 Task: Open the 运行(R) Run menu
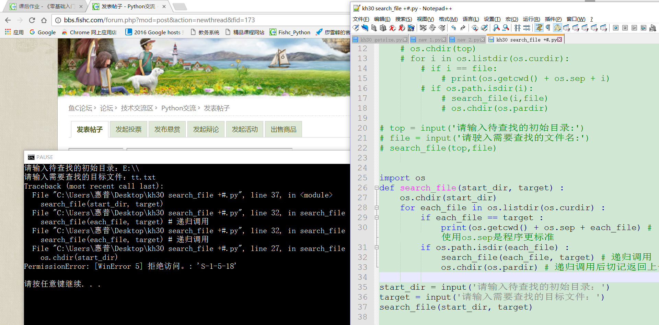(531, 19)
